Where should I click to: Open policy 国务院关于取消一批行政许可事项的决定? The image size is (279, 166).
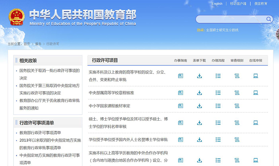tap(50, 74)
